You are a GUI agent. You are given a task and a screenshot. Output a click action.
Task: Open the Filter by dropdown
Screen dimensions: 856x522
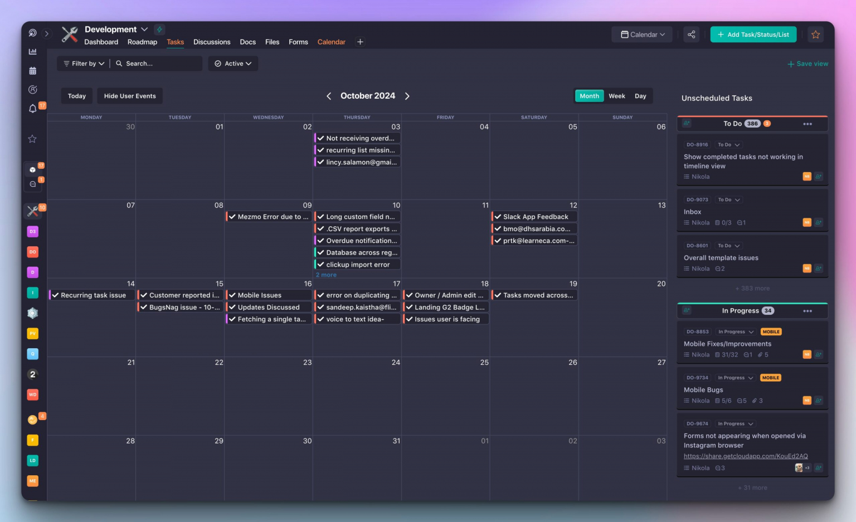point(84,64)
